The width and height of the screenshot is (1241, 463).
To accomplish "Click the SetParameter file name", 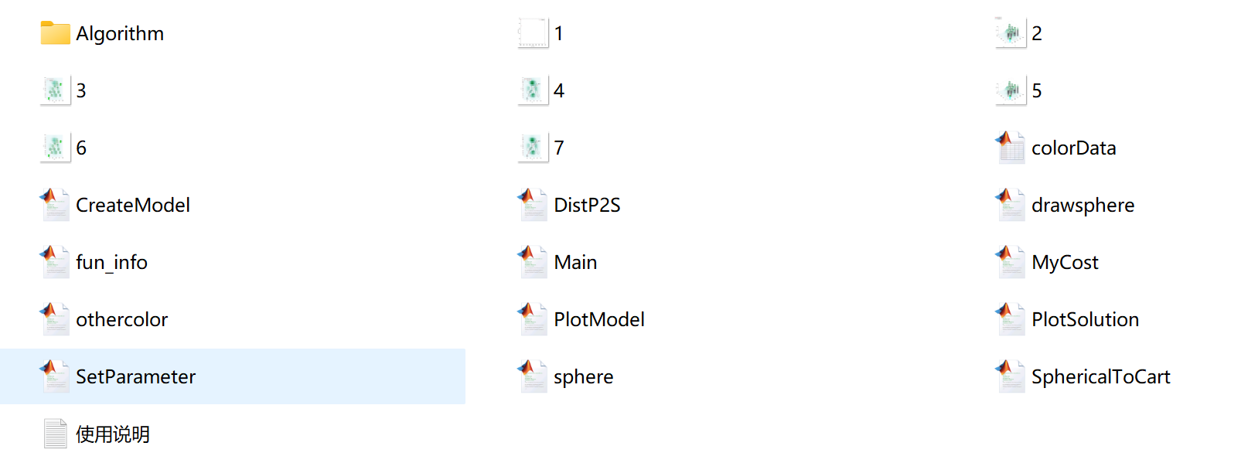I will tap(135, 376).
